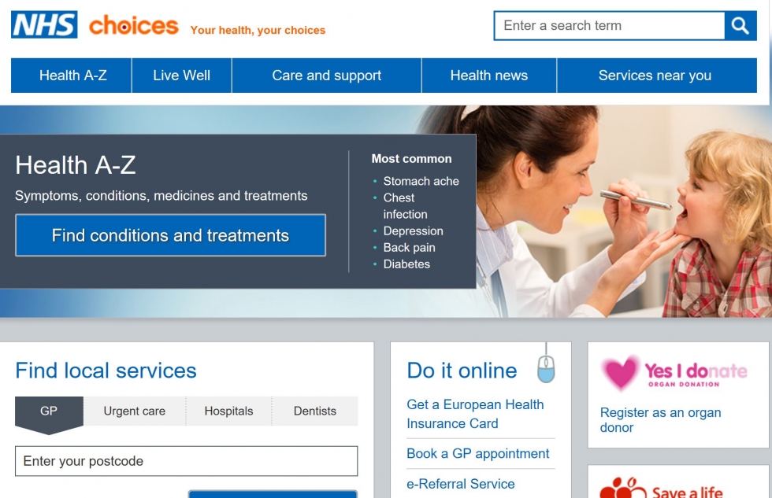Screen dimensions: 772x498
Task: Click the Enter your postcode field
Action: click(186, 461)
